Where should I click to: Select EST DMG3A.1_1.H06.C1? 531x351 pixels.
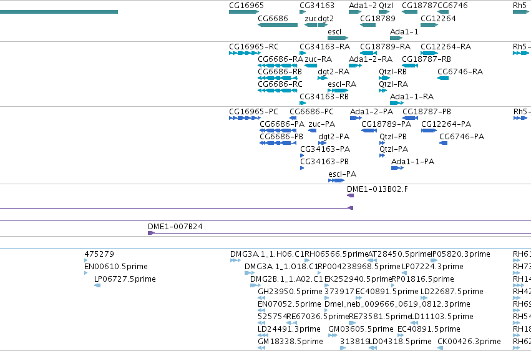[x=235, y=260]
